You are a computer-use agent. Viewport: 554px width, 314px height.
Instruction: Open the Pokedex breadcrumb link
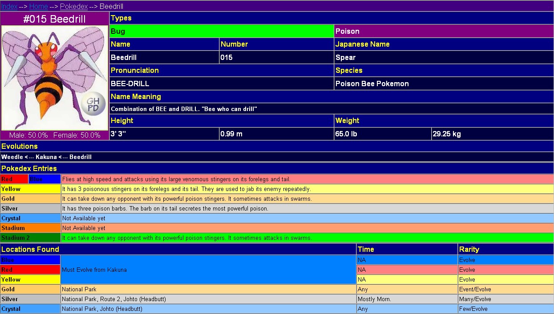tap(75, 6)
